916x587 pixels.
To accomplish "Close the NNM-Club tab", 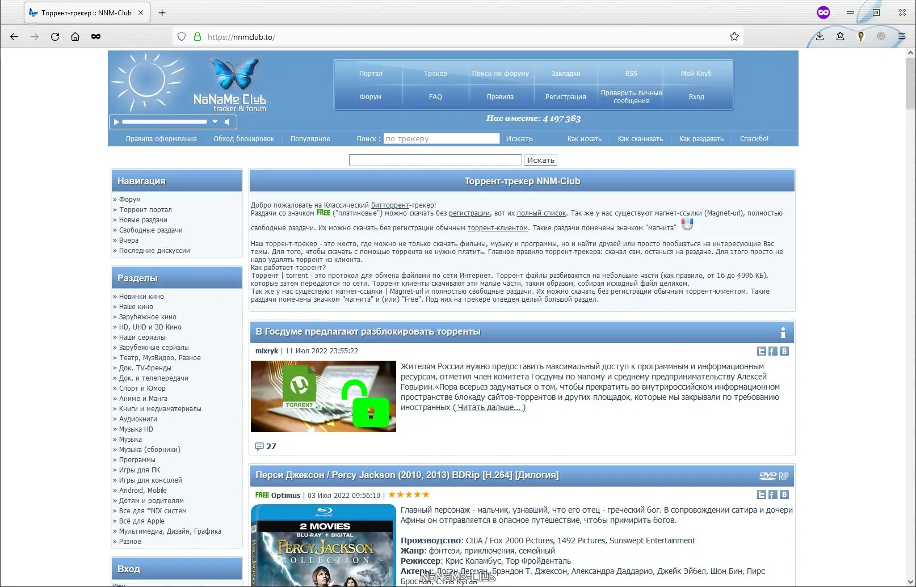I will click(141, 12).
